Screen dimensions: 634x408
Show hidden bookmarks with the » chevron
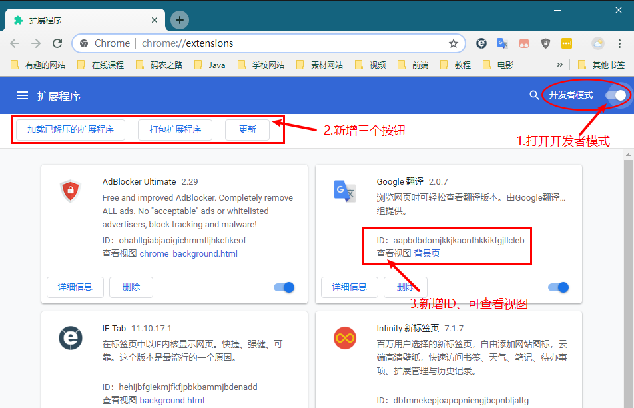coord(560,65)
